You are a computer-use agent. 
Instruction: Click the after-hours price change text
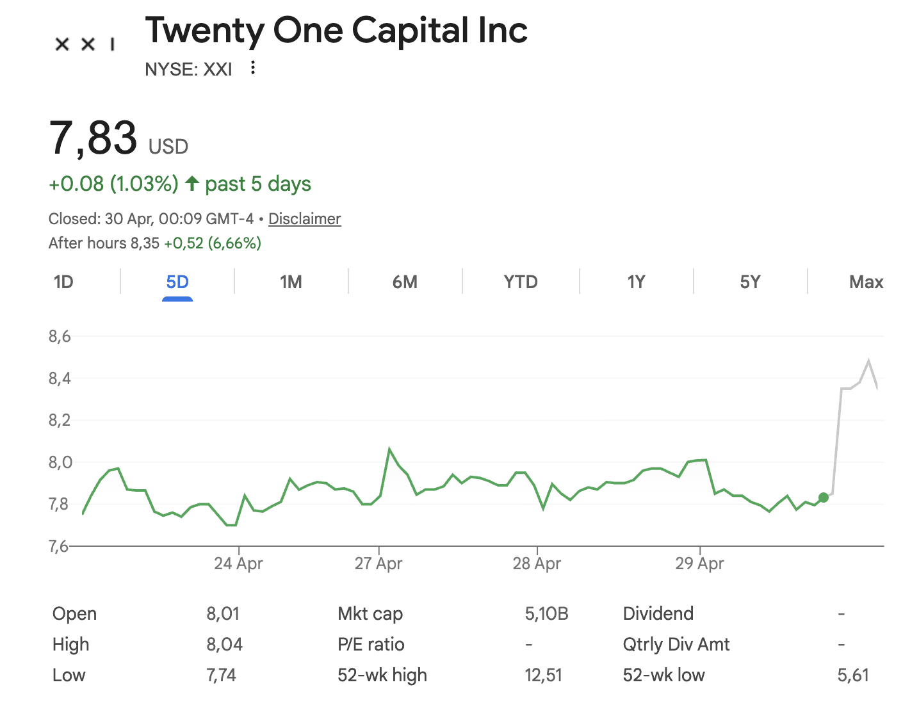click(155, 243)
